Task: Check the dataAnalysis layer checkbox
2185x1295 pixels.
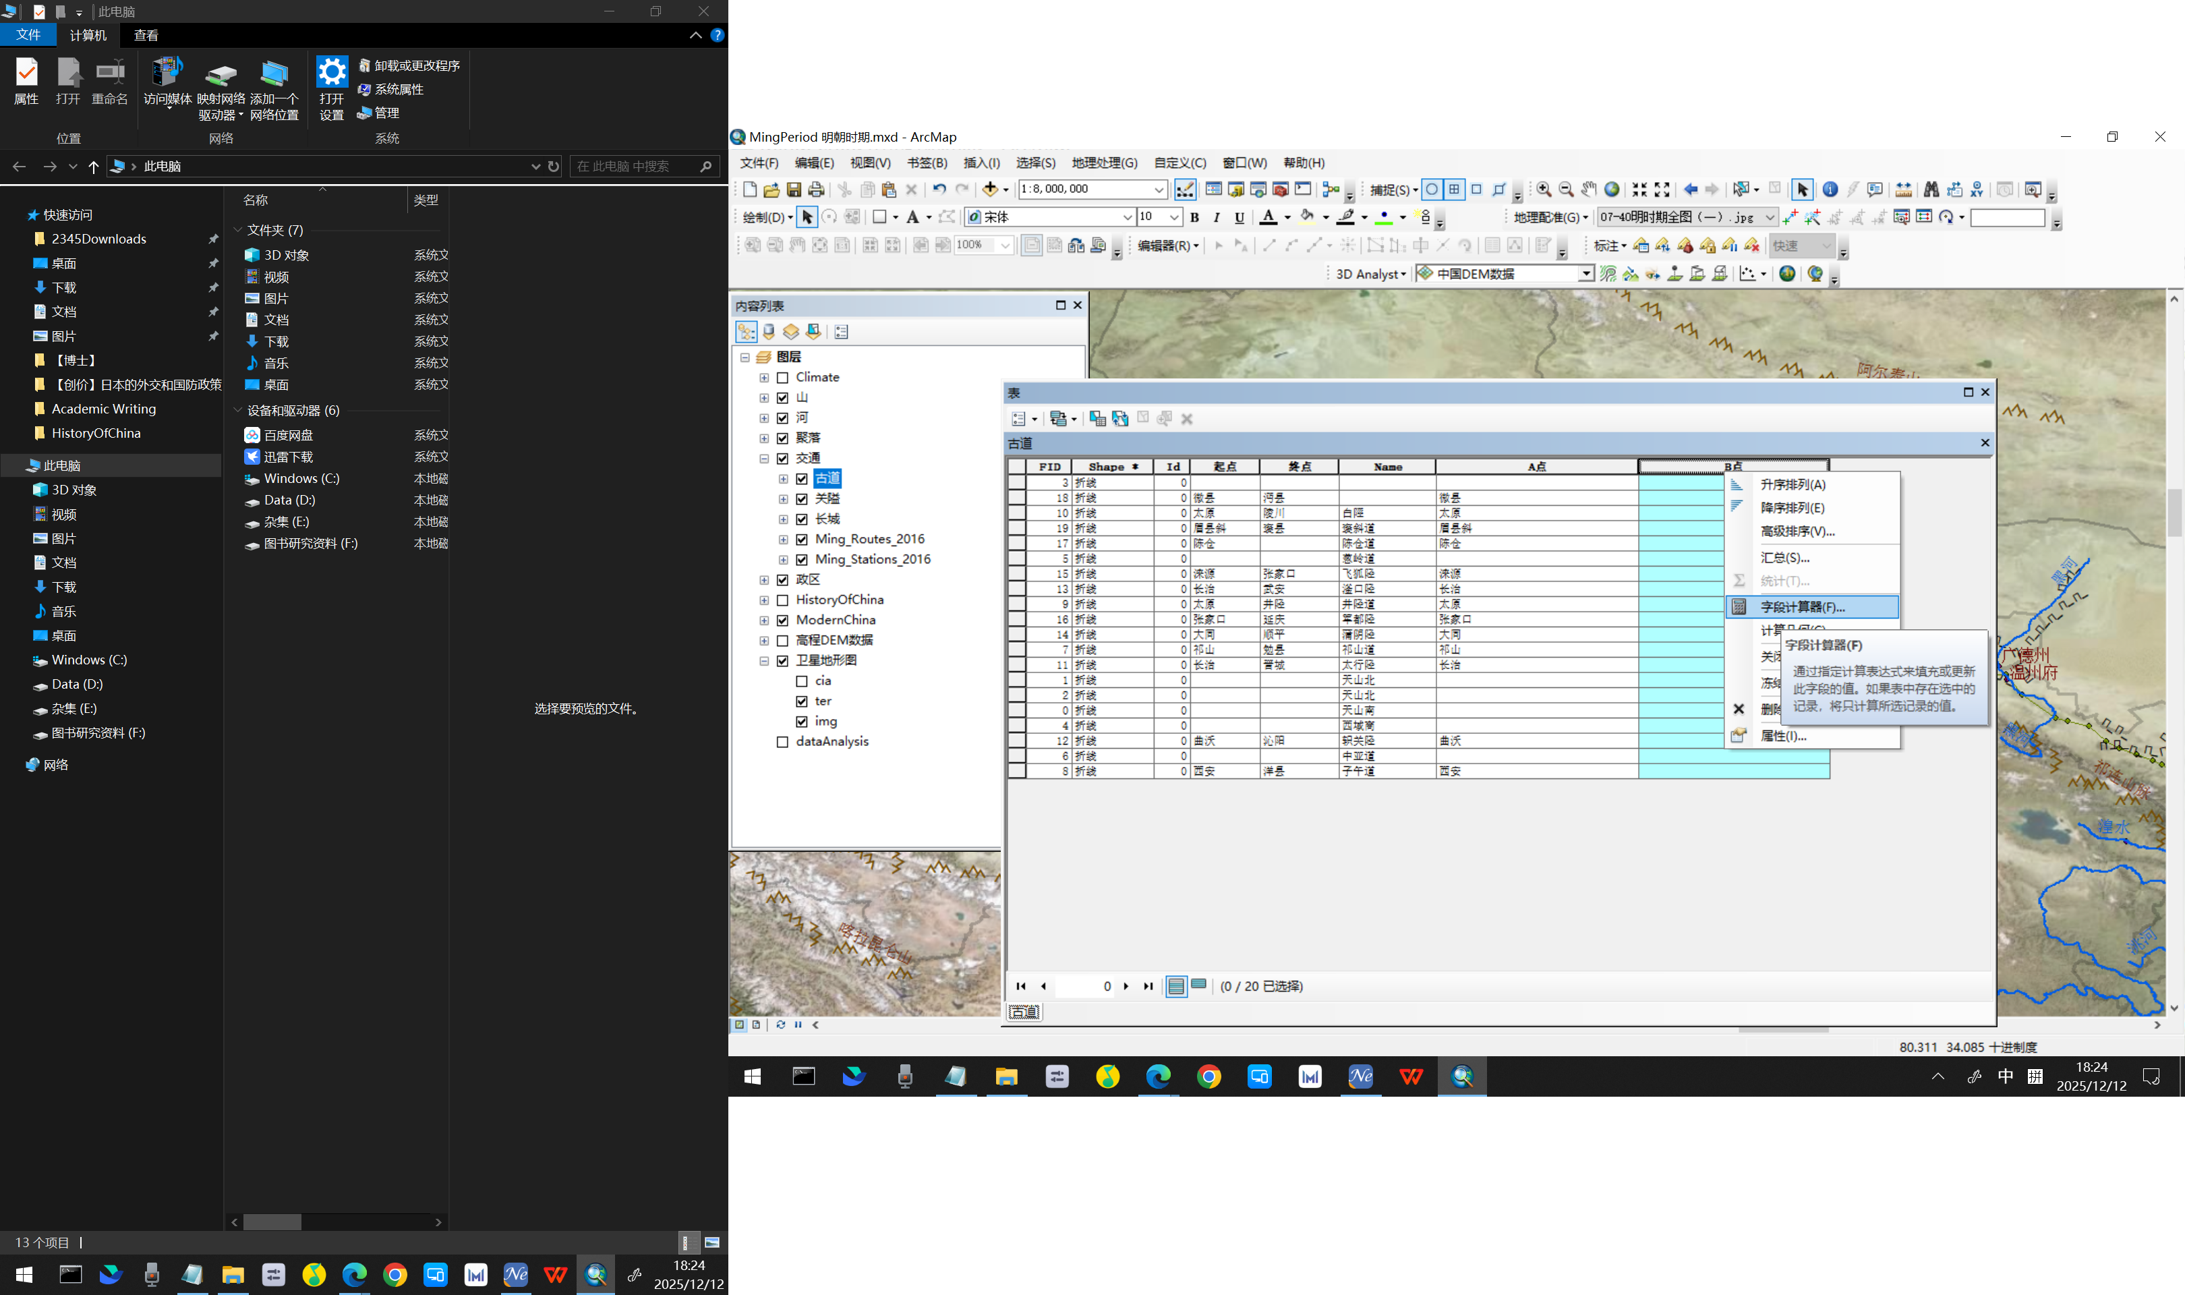Action: [x=782, y=742]
